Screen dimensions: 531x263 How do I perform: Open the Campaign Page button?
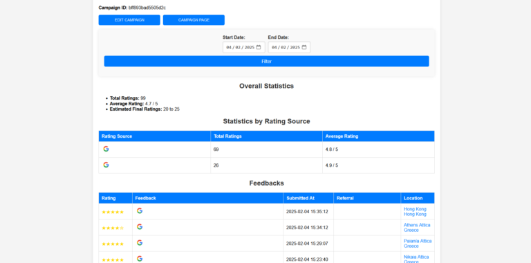pos(194,20)
